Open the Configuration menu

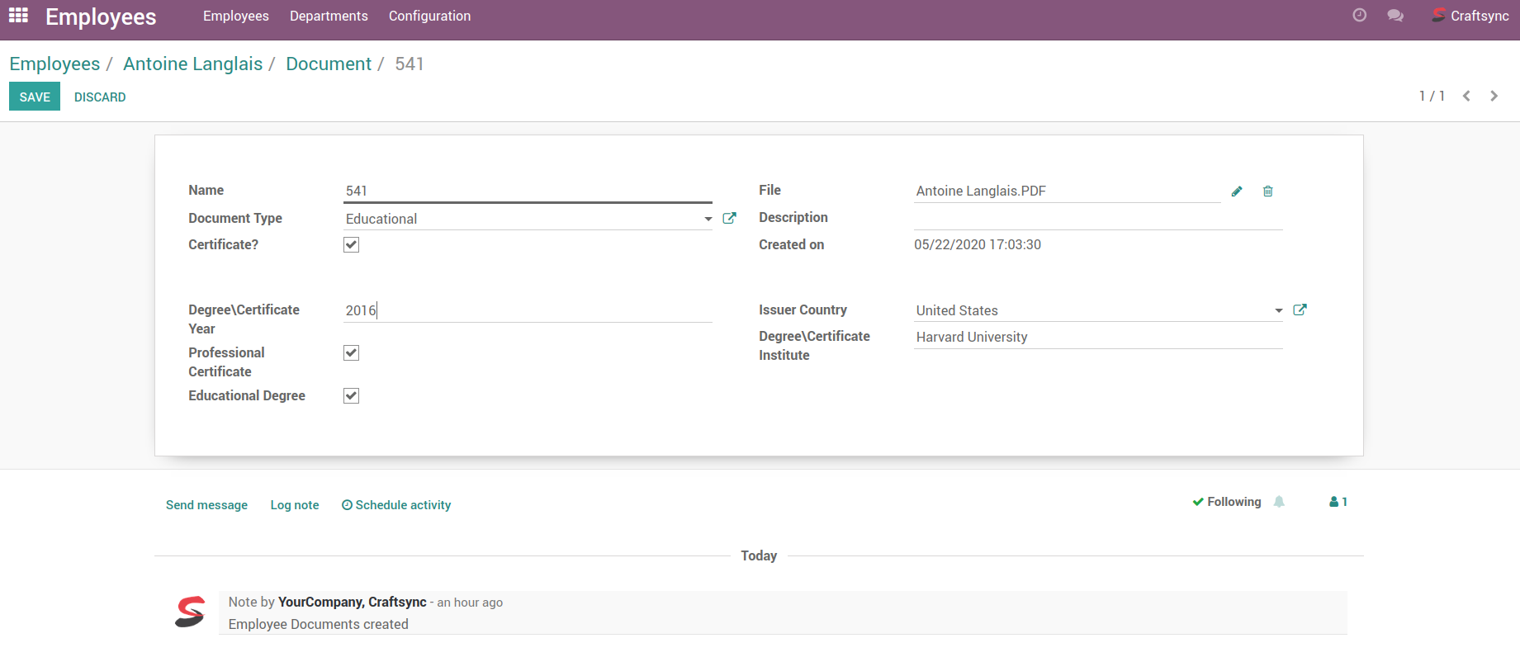(429, 16)
